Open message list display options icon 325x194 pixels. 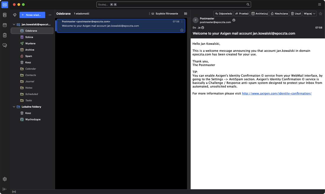(x=186, y=14)
